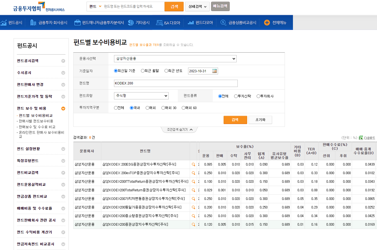Open the calendar picker beside the date
Screen dimensions: 377x250
click(214, 71)
